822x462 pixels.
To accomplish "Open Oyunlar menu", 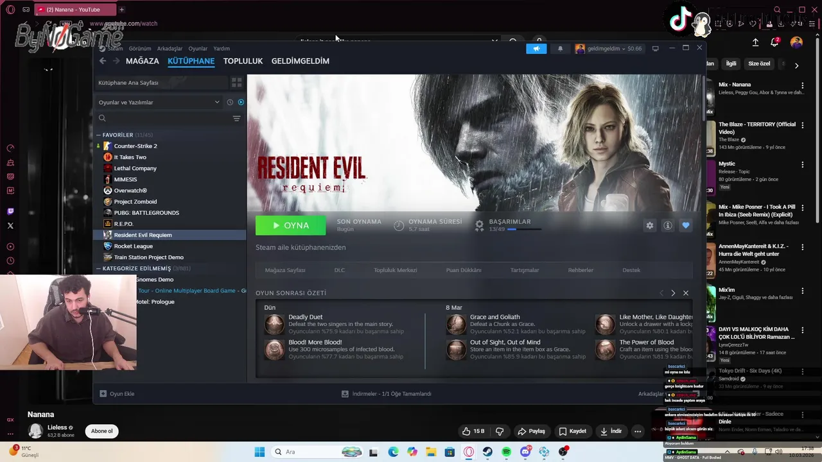I will [x=198, y=49].
